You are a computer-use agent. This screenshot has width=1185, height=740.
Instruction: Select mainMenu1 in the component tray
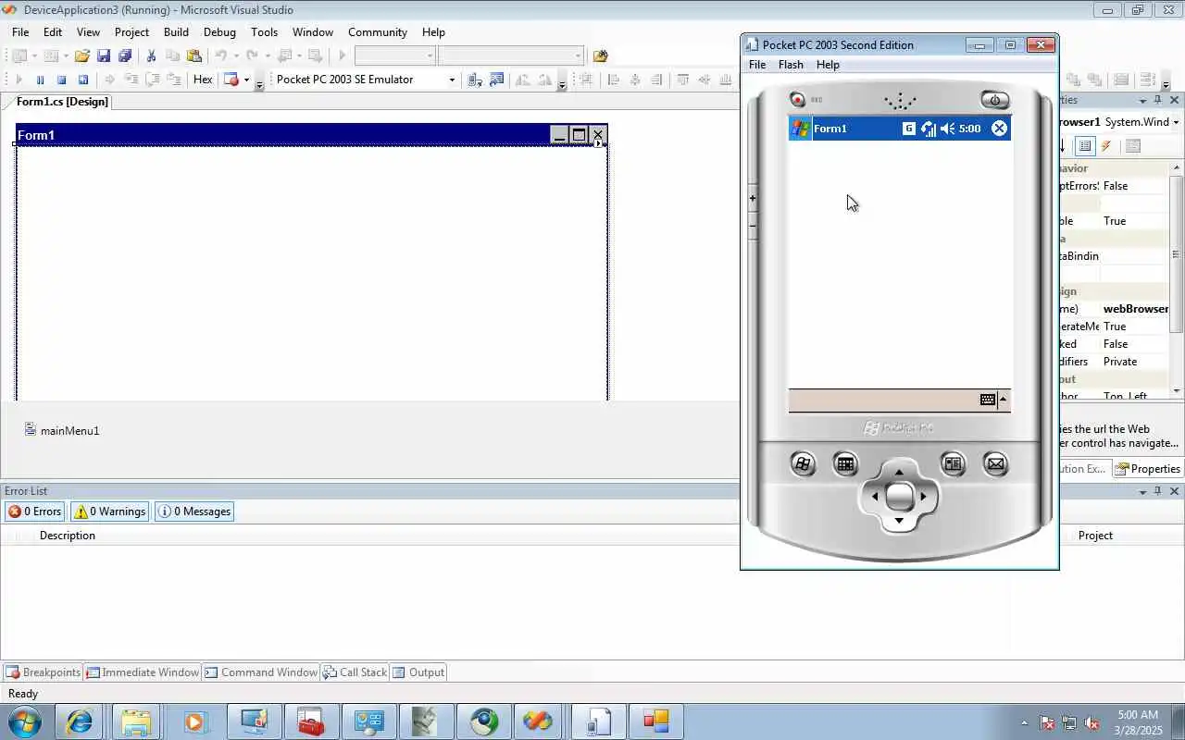[x=62, y=430]
